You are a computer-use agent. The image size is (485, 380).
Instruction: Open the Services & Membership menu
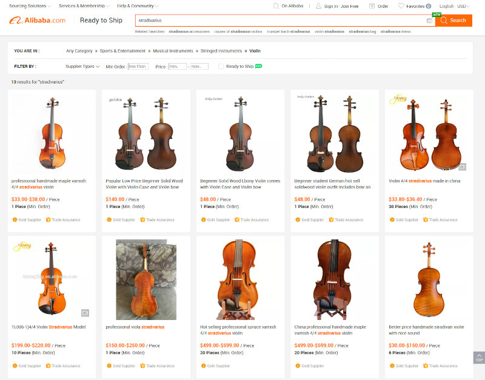pos(84,6)
